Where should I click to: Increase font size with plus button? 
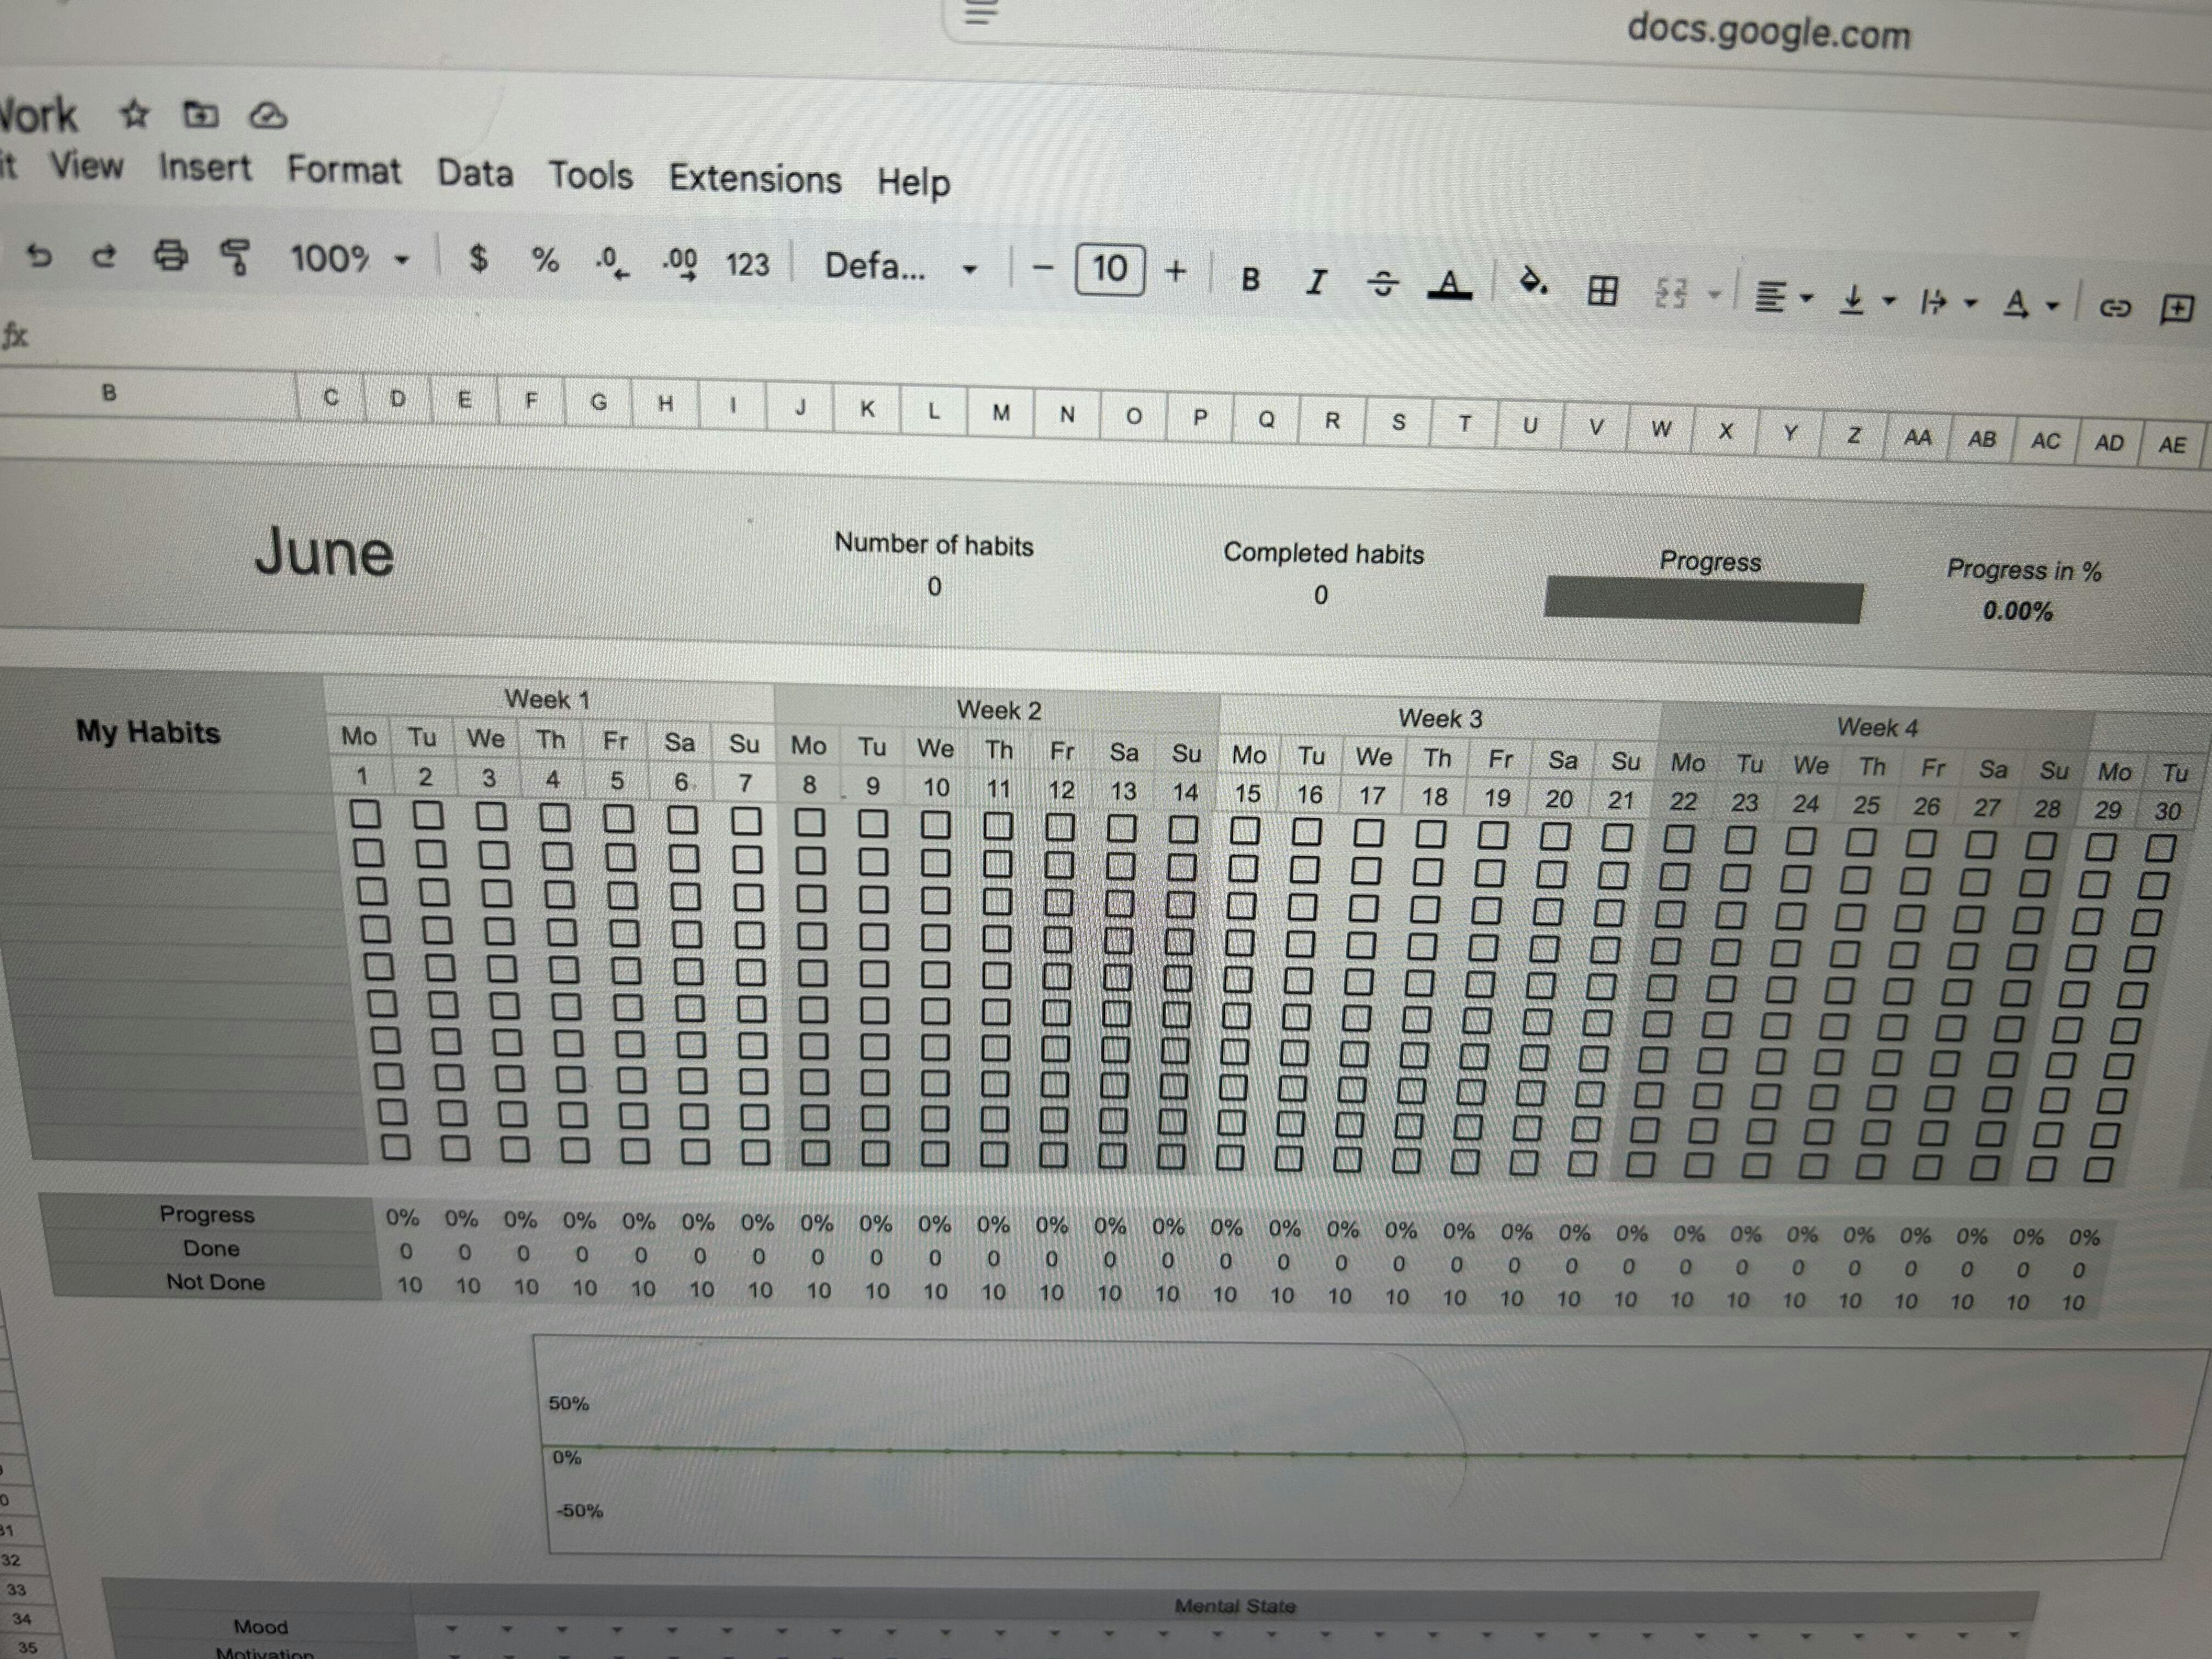pyautogui.click(x=1176, y=270)
